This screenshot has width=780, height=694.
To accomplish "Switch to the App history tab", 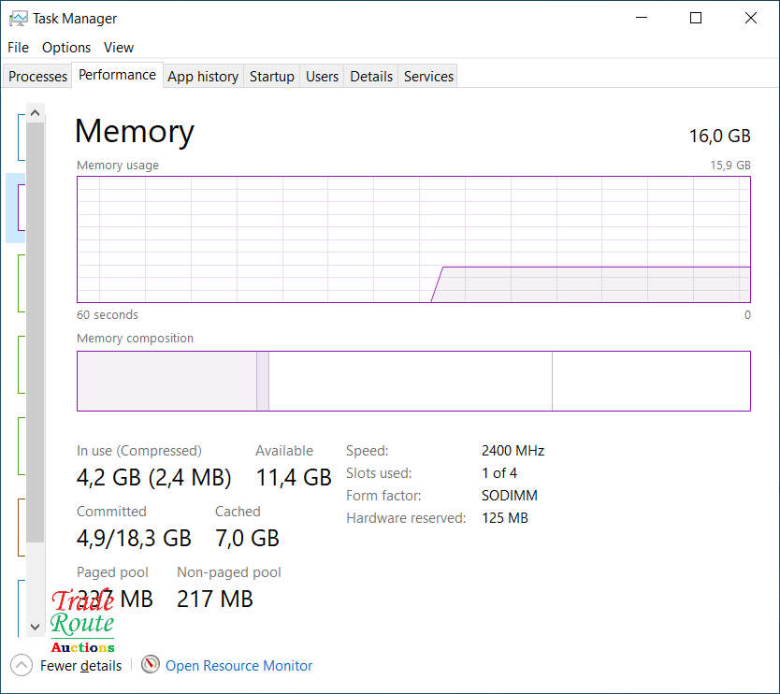I will (203, 77).
